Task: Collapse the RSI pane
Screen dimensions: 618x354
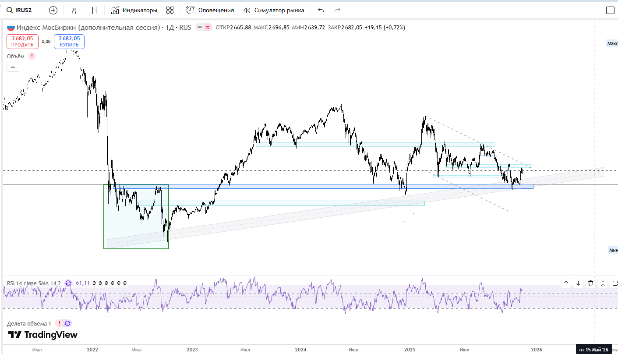Action: click(x=603, y=283)
